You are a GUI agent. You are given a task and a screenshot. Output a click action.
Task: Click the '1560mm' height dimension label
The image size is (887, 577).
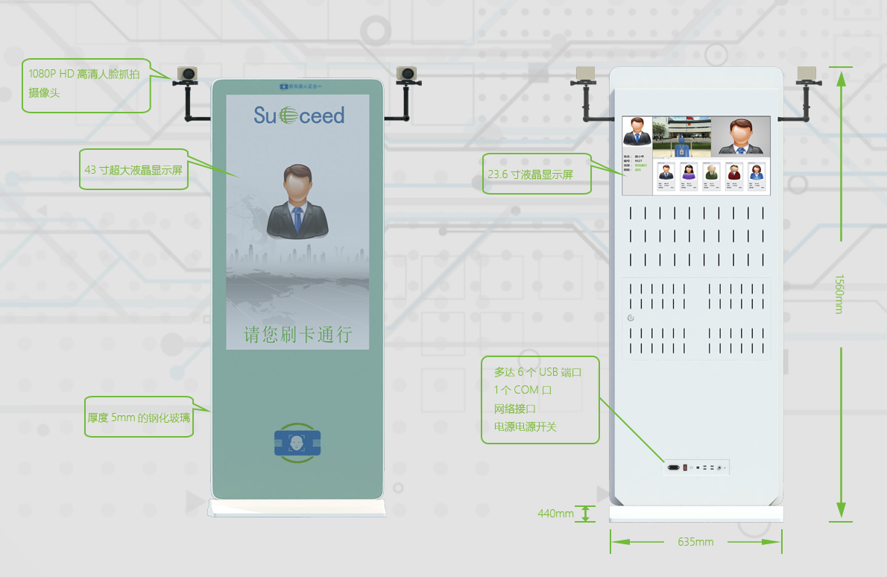pos(839,294)
